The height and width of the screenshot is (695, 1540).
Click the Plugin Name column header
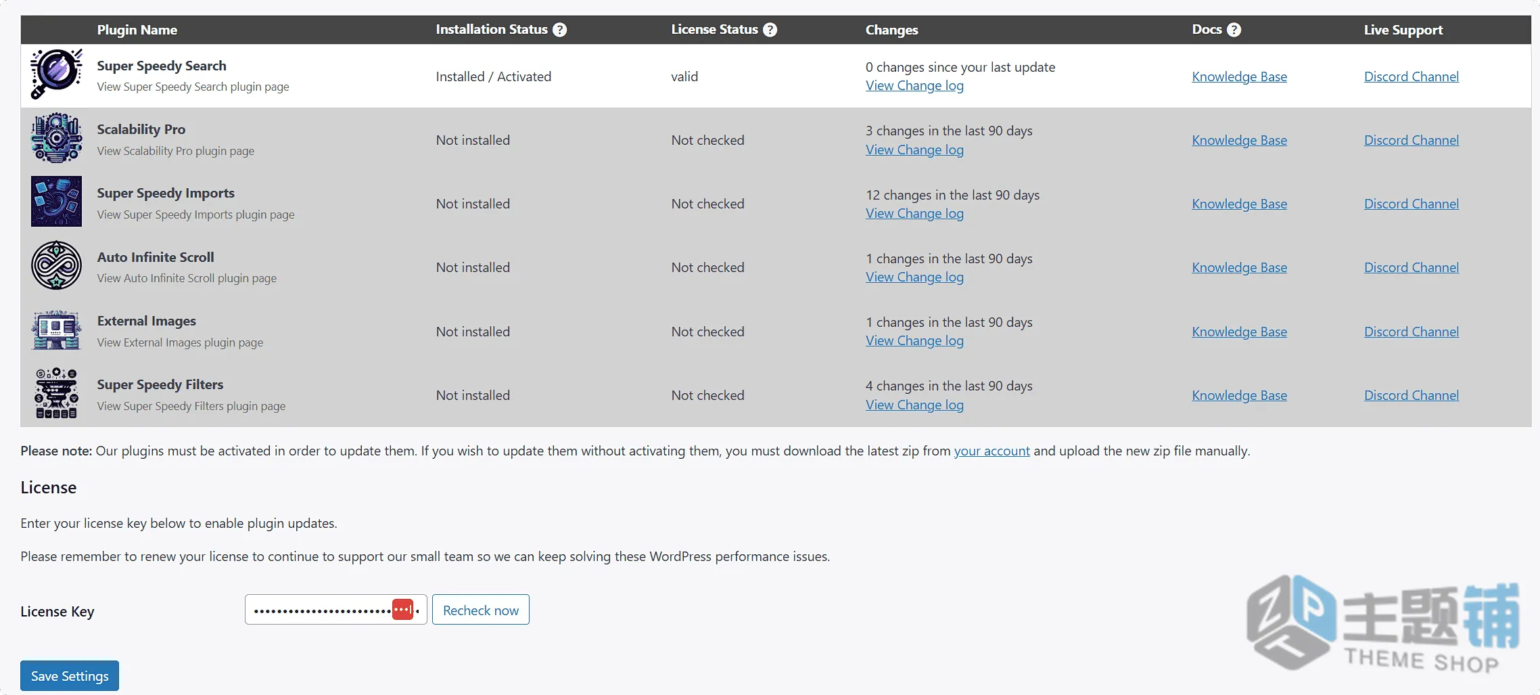coord(137,30)
